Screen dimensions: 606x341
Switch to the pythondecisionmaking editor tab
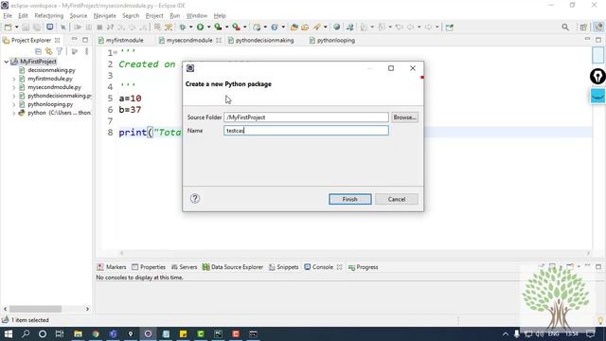click(x=264, y=40)
